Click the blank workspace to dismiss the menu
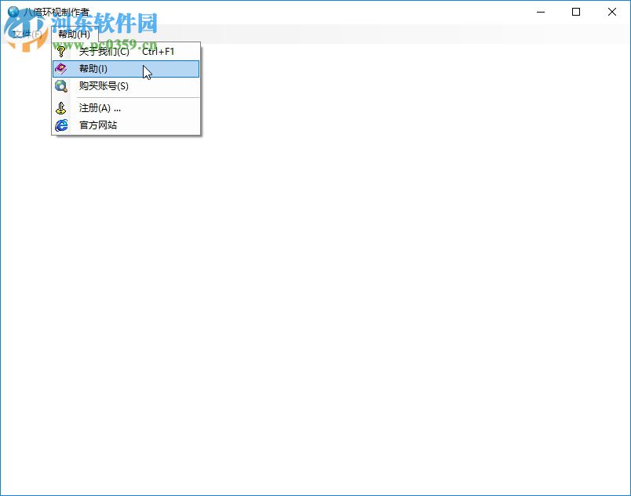The width and height of the screenshot is (631, 496). pos(353,313)
